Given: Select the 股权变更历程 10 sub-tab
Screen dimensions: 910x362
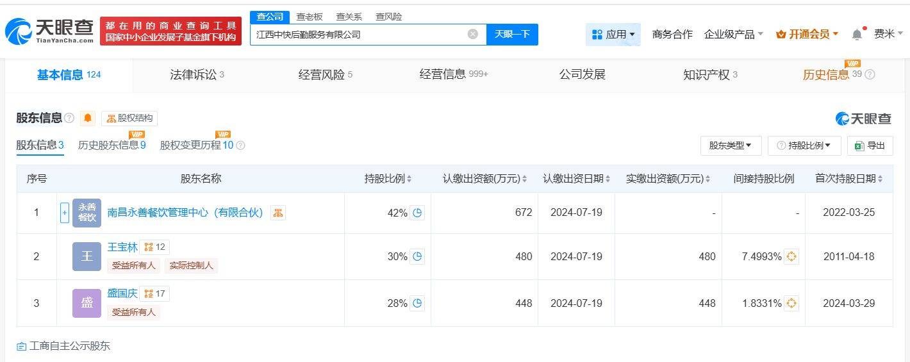Looking at the screenshot, I should click(197, 145).
